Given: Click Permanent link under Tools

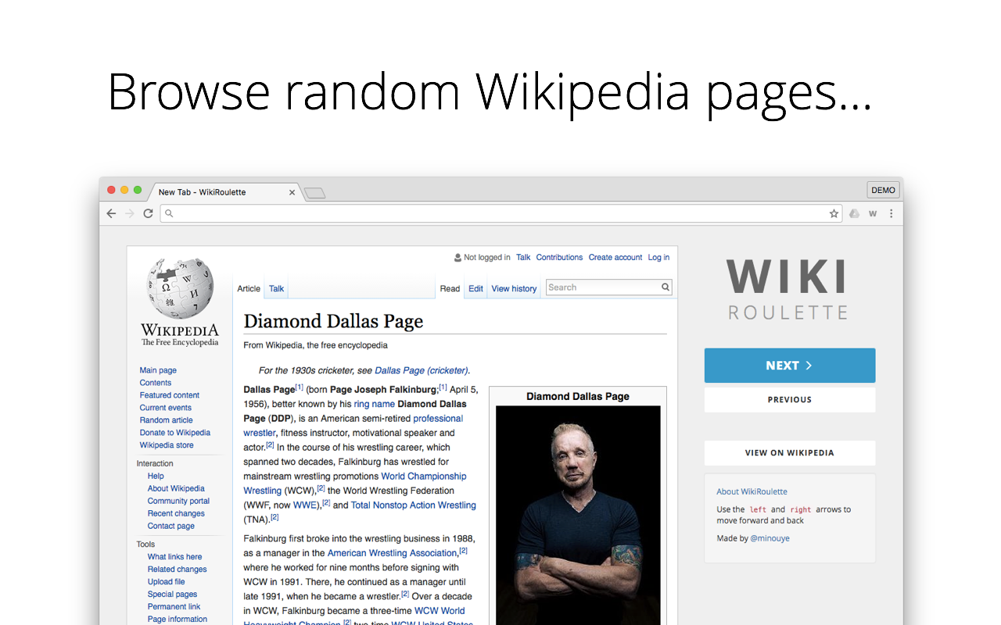Looking at the screenshot, I should [174, 607].
